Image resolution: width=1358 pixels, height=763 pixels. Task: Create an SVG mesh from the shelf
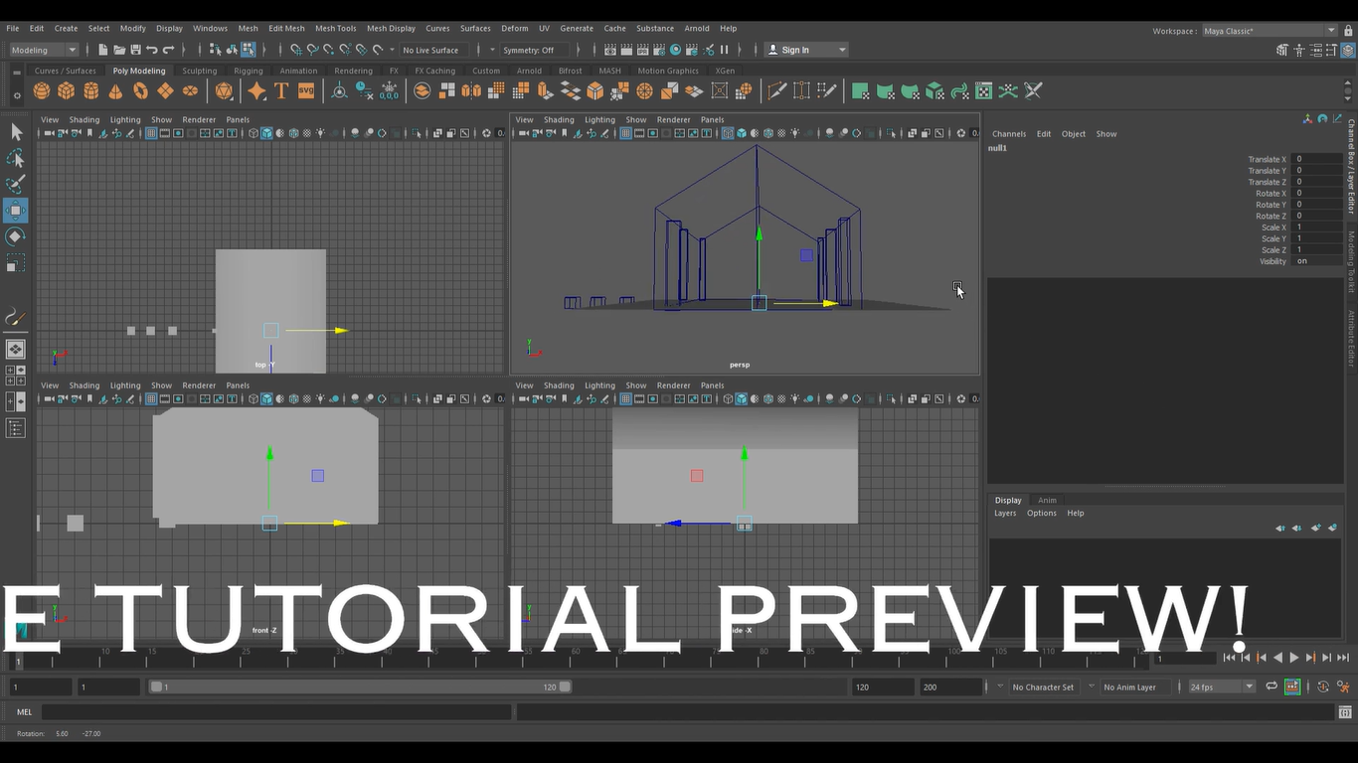point(306,90)
